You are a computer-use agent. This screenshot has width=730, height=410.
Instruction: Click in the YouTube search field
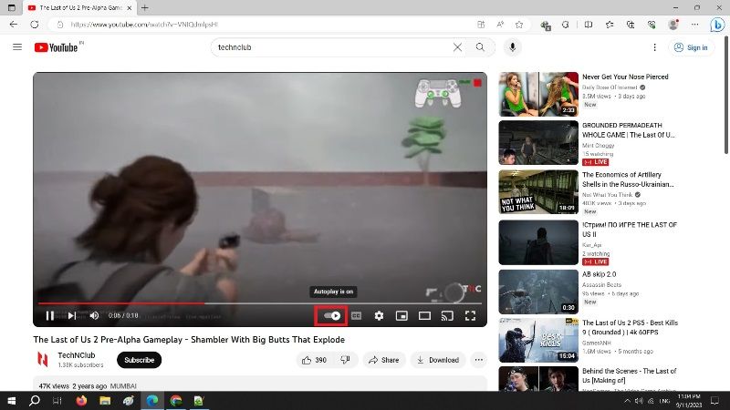(333, 47)
